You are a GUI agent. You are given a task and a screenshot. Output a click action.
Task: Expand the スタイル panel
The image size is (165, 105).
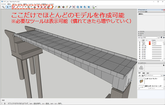pyautogui.click(x=151, y=33)
